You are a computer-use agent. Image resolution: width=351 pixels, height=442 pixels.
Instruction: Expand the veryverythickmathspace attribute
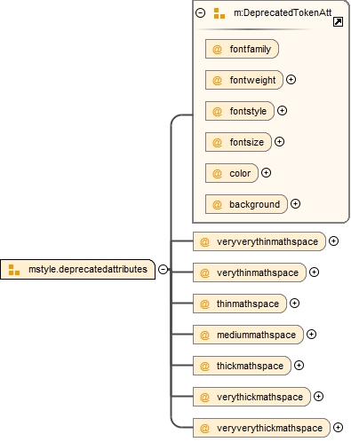tap(339, 428)
